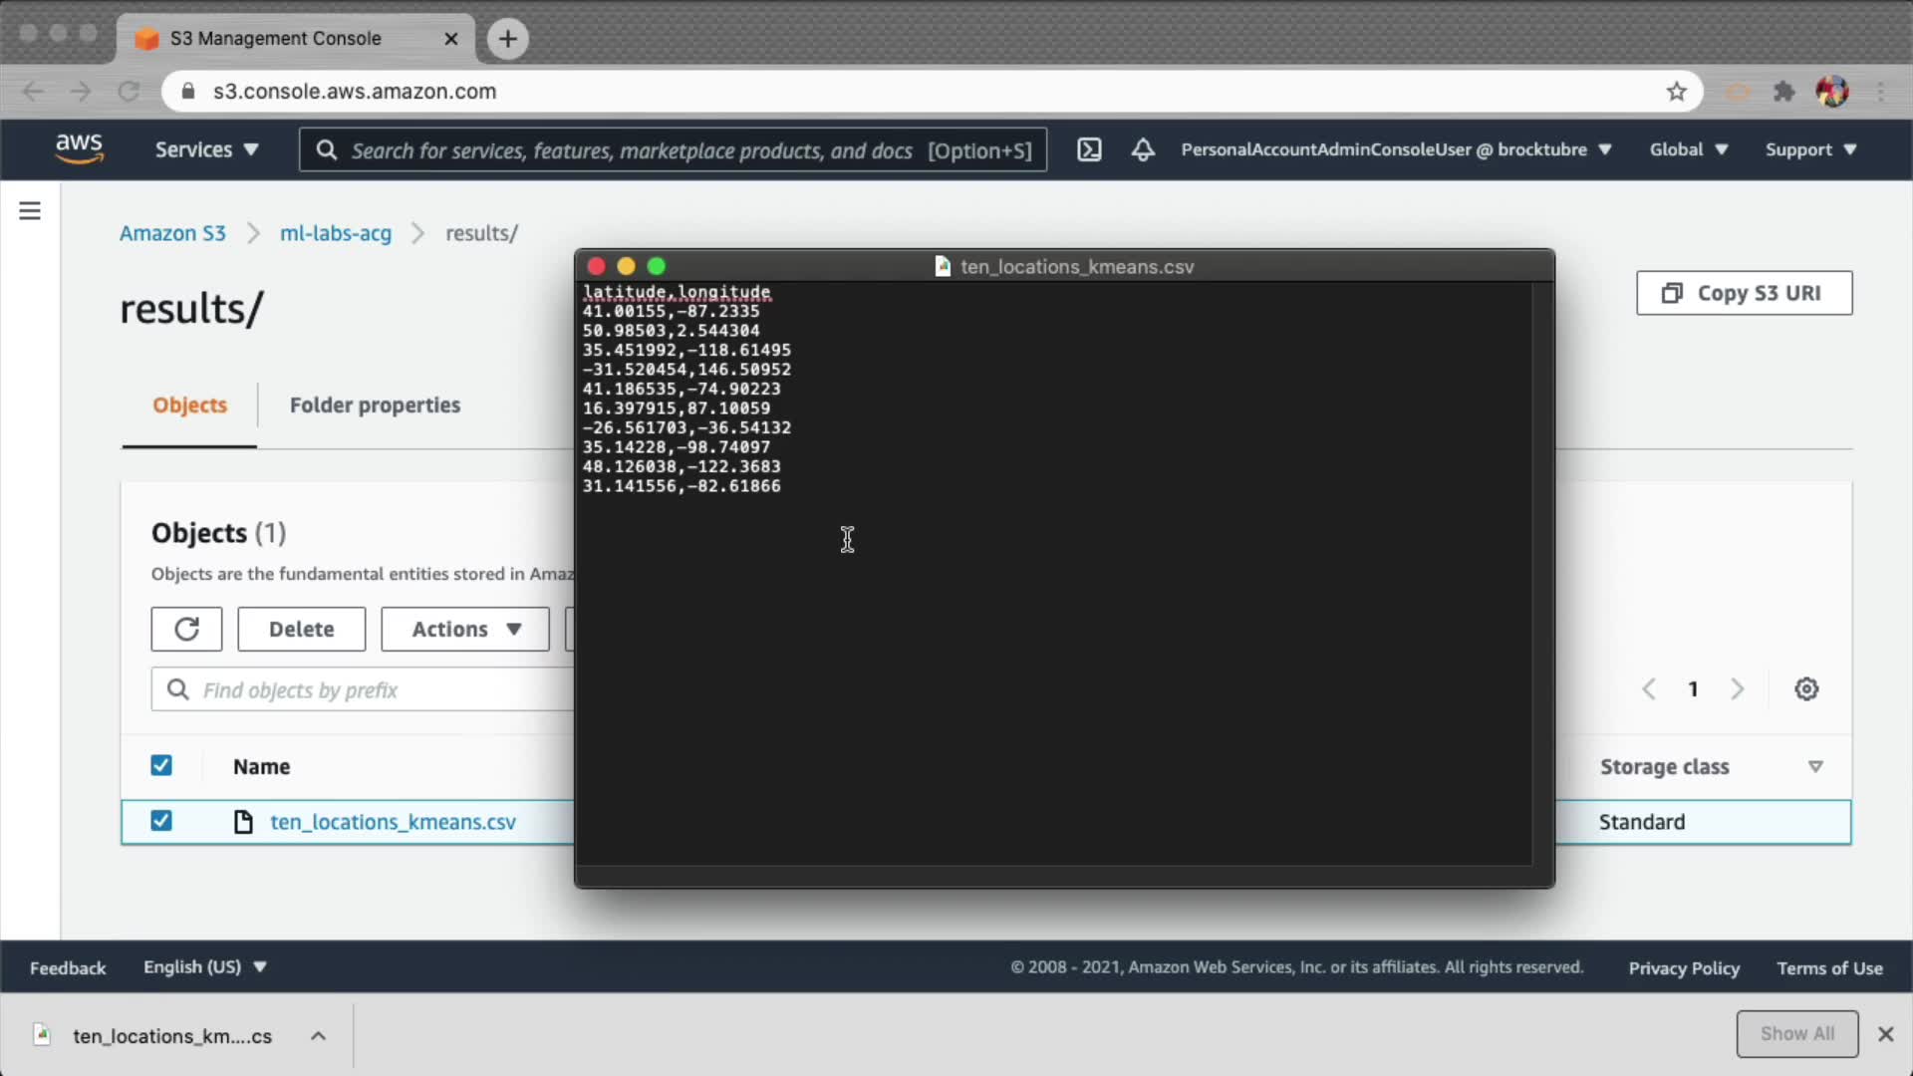
Task: Open AWS CloudShell terminal icon
Action: pyautogui.click(x=1089, y=149)
